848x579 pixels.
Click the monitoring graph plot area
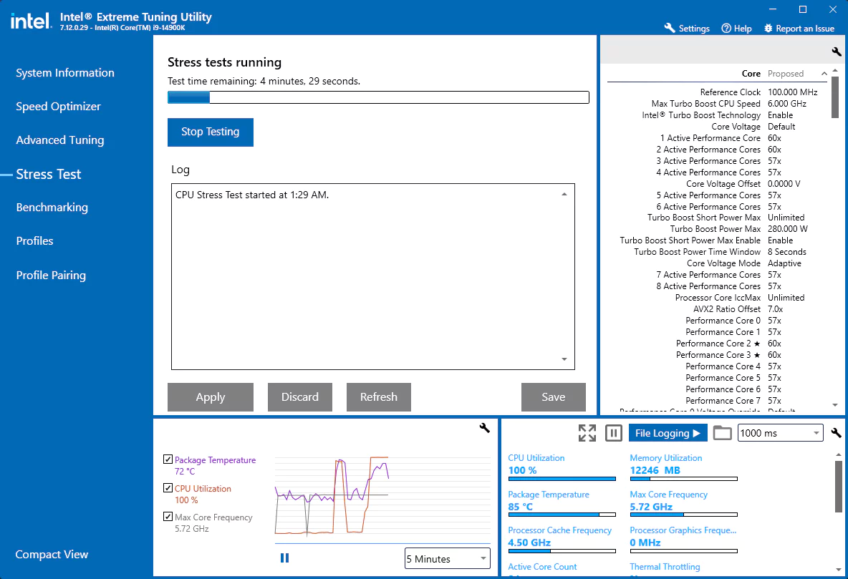coord(382,497)
